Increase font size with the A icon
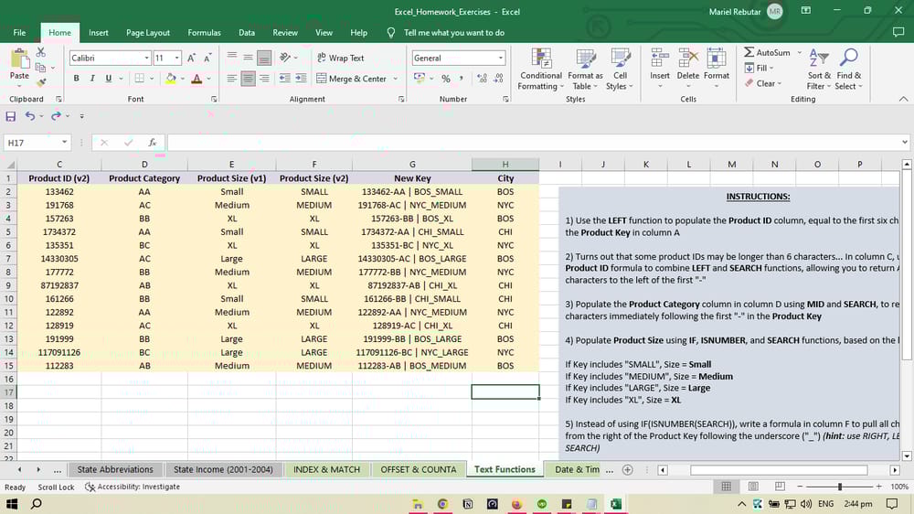Viewport: 914px width, 514px height. (191, 58)
